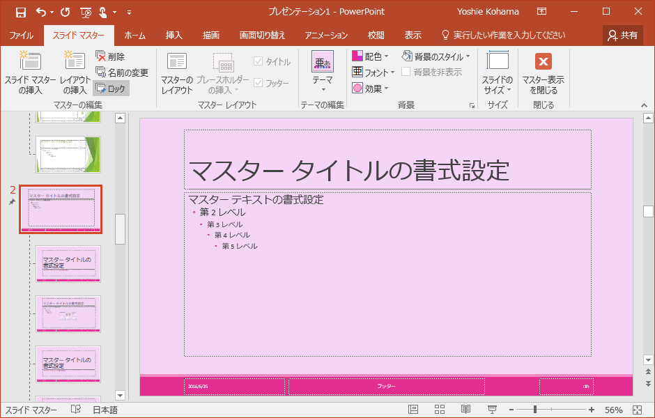Open the 配色 colors dropdown
The width and height of the screenshot is (655, 418).
pyautogui.click(x=371, y=56)
